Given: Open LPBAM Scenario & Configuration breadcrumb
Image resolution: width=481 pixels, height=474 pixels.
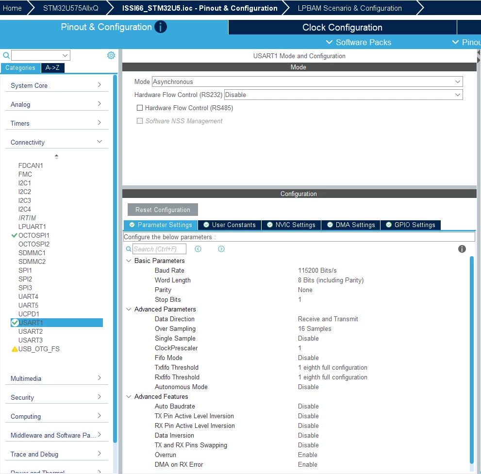Looking at the screenshot, I should coord(349,8).
